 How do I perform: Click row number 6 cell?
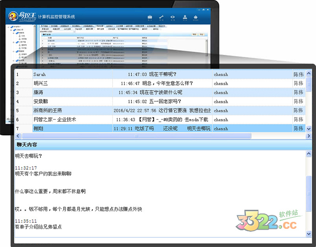tap(24, 120)
